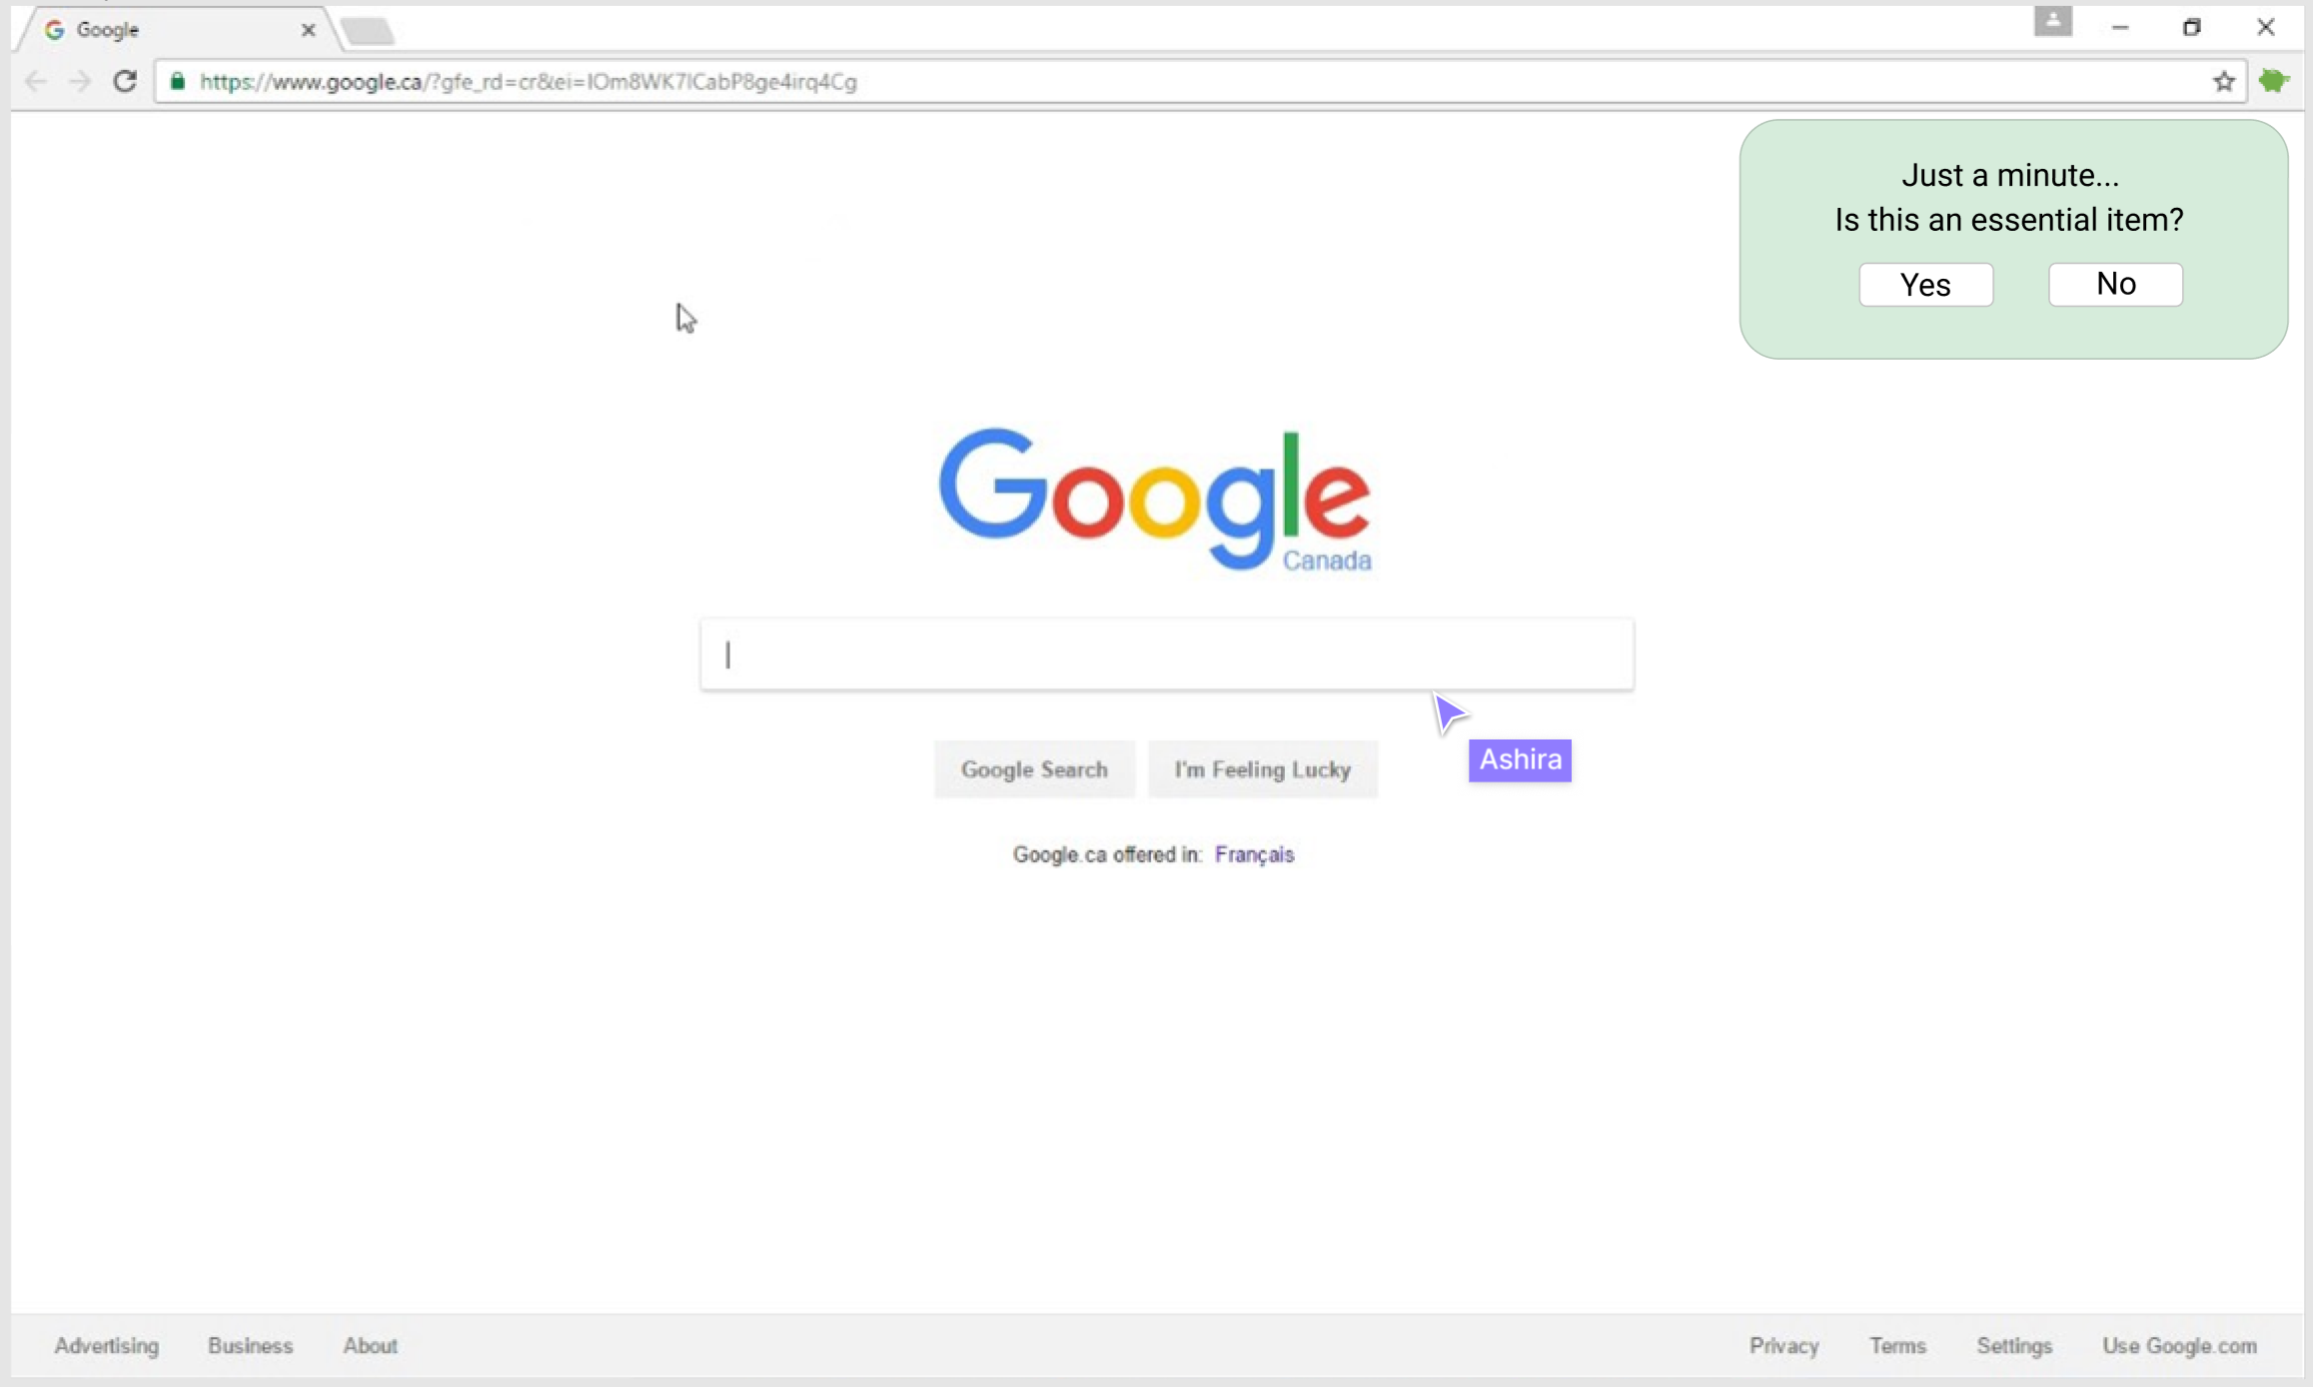
Task: Open the Chrome profile avatar icon
Action: [x=2052, y=22]
